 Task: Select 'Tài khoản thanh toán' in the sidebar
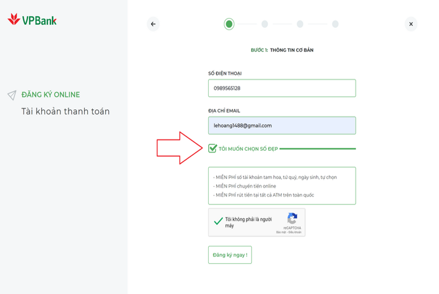pyautogui.click(x=65, y=112)
